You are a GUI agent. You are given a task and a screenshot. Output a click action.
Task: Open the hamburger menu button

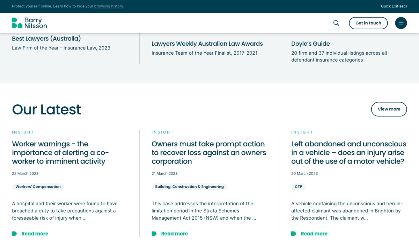pos(401,23)
